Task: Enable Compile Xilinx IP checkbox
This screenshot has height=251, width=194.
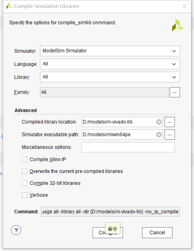Action: [x=25, y=160]
